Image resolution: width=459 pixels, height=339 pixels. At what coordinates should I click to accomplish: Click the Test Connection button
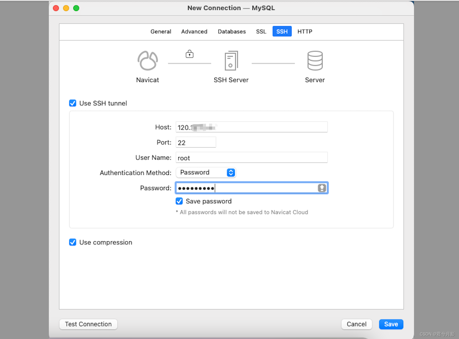pos(88,324)
